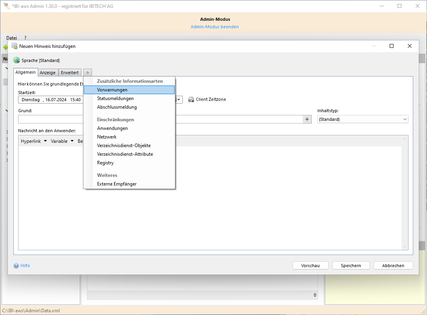Open the dropdown arrow left of Client Zeitzone

point(179,100)
